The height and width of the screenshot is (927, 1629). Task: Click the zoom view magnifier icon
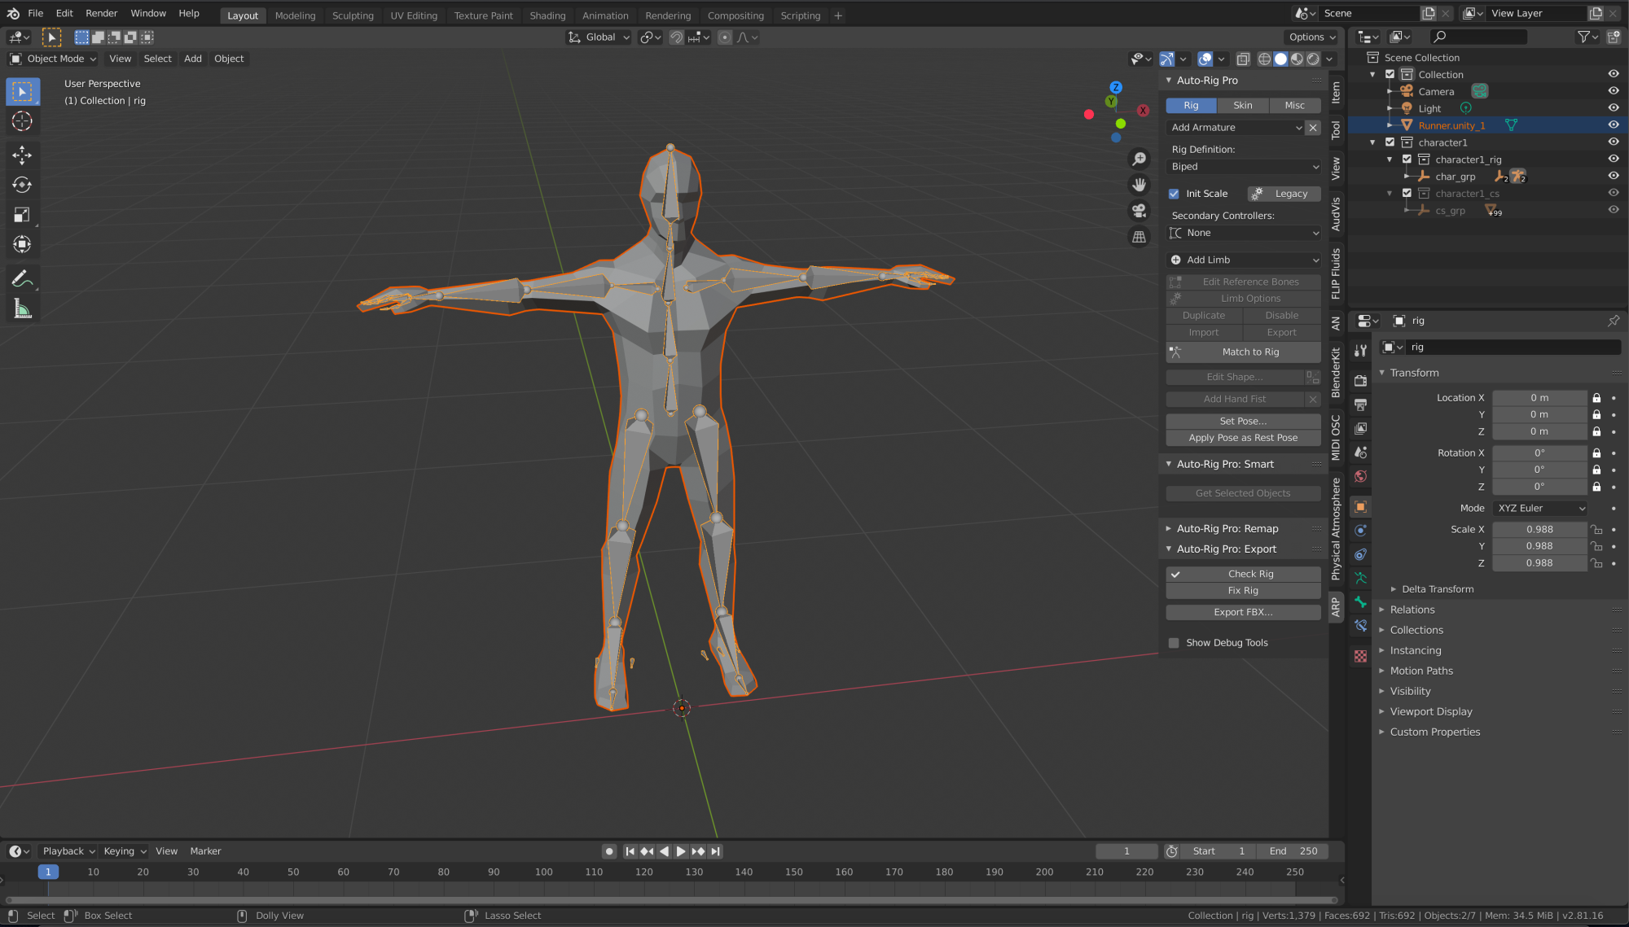[x=1139, y=159]
